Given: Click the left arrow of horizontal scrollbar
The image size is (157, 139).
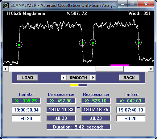Looking at the screenshot, I should (x=5, y=69).
